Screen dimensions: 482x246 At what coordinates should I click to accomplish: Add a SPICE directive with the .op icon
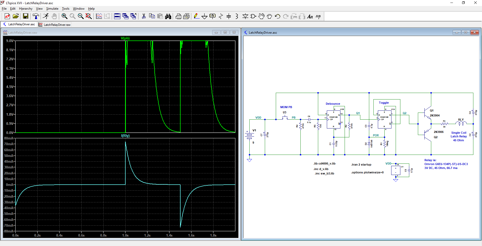[x=318, y=16]
